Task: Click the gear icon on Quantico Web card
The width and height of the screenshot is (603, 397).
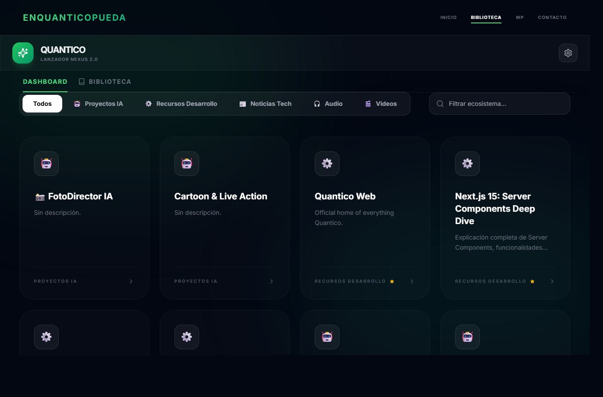Action: click(327, 164)
